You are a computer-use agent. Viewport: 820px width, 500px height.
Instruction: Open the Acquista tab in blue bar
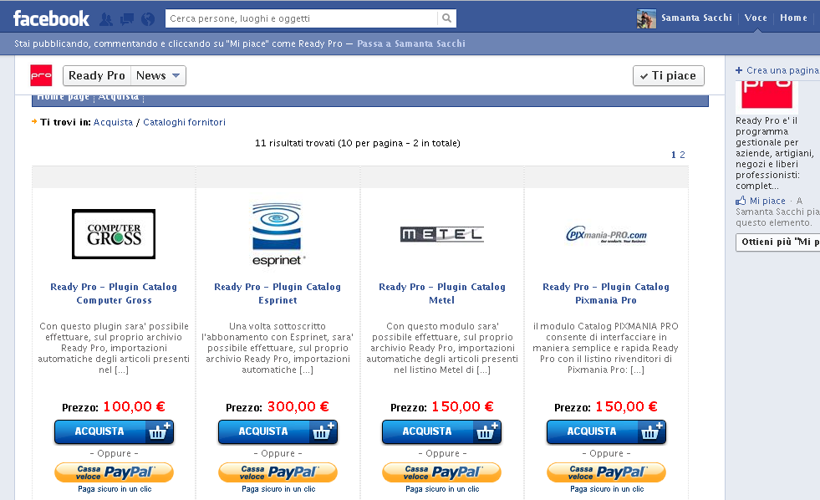click(119, 97)
